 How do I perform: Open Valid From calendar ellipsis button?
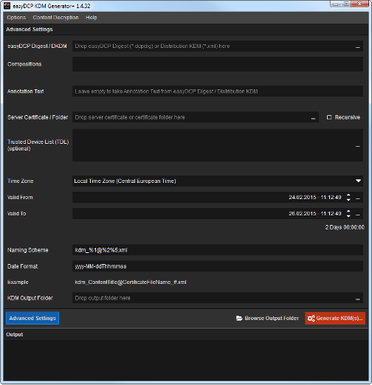pyautogui.click(x=357, y=198)
